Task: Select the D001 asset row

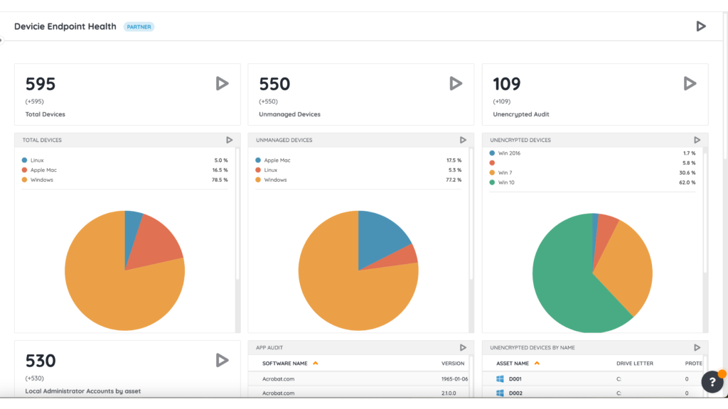Action: [593, 379]
